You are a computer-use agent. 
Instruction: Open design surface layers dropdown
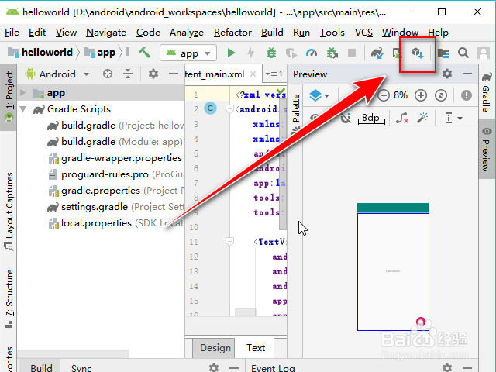click(x=319, y=95)
